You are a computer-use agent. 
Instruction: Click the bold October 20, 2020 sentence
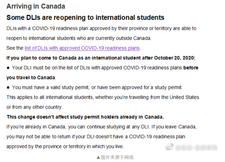tap(101, 58)
